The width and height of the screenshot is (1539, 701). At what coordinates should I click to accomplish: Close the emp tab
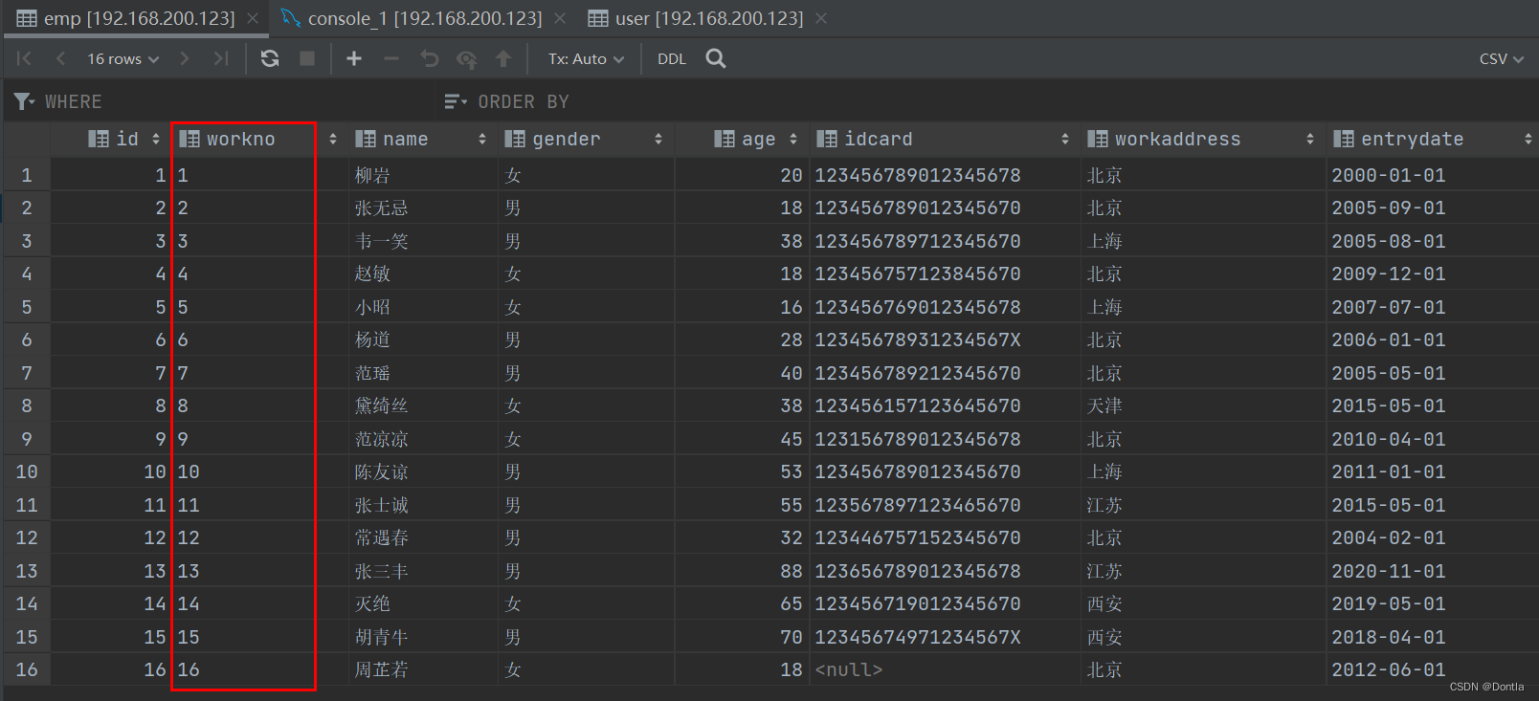click(253, 18)
